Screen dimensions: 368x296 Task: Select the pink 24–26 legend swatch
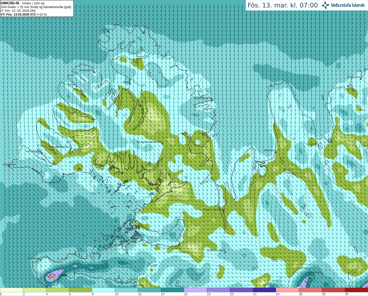[x=287, y=290]
